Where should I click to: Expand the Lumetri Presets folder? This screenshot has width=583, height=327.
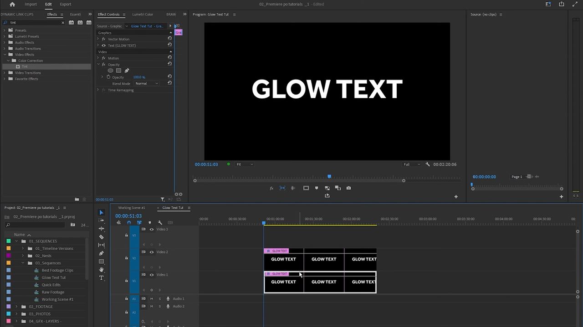(5, 36)
